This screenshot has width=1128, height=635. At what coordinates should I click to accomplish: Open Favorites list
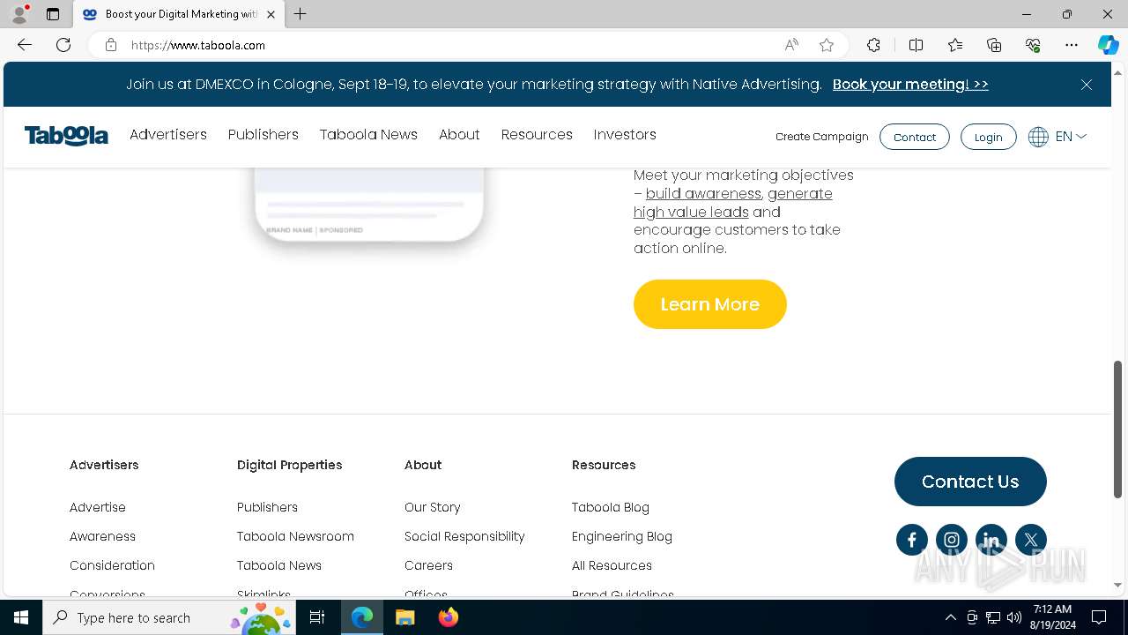(x=955, y=45)
